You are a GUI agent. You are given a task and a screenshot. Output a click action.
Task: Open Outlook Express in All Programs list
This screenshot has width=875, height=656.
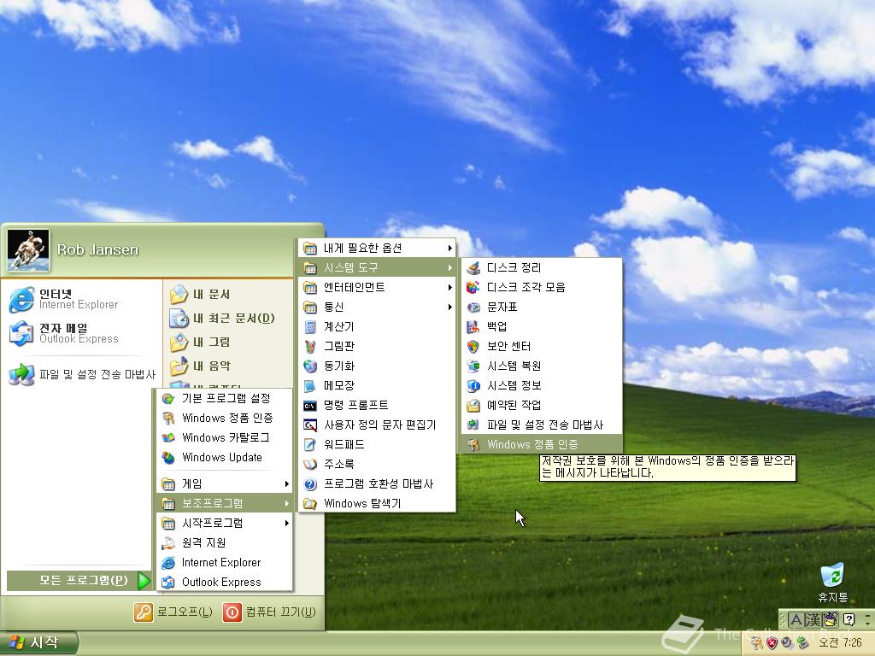click(x=225, y=582)
